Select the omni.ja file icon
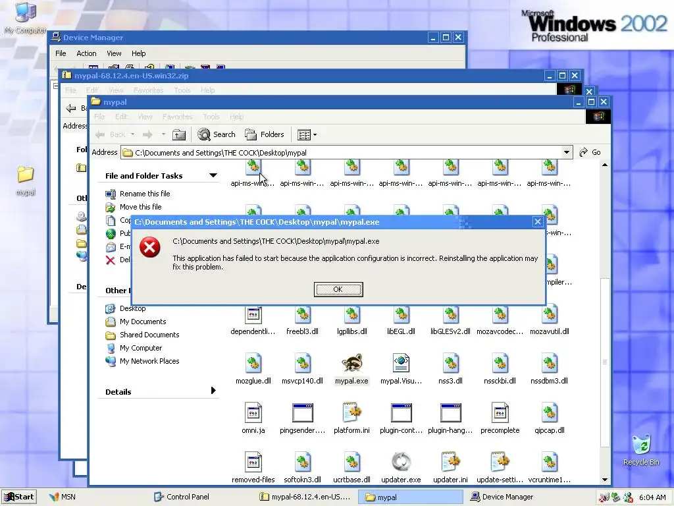674x506 pixels. (253, 412)
